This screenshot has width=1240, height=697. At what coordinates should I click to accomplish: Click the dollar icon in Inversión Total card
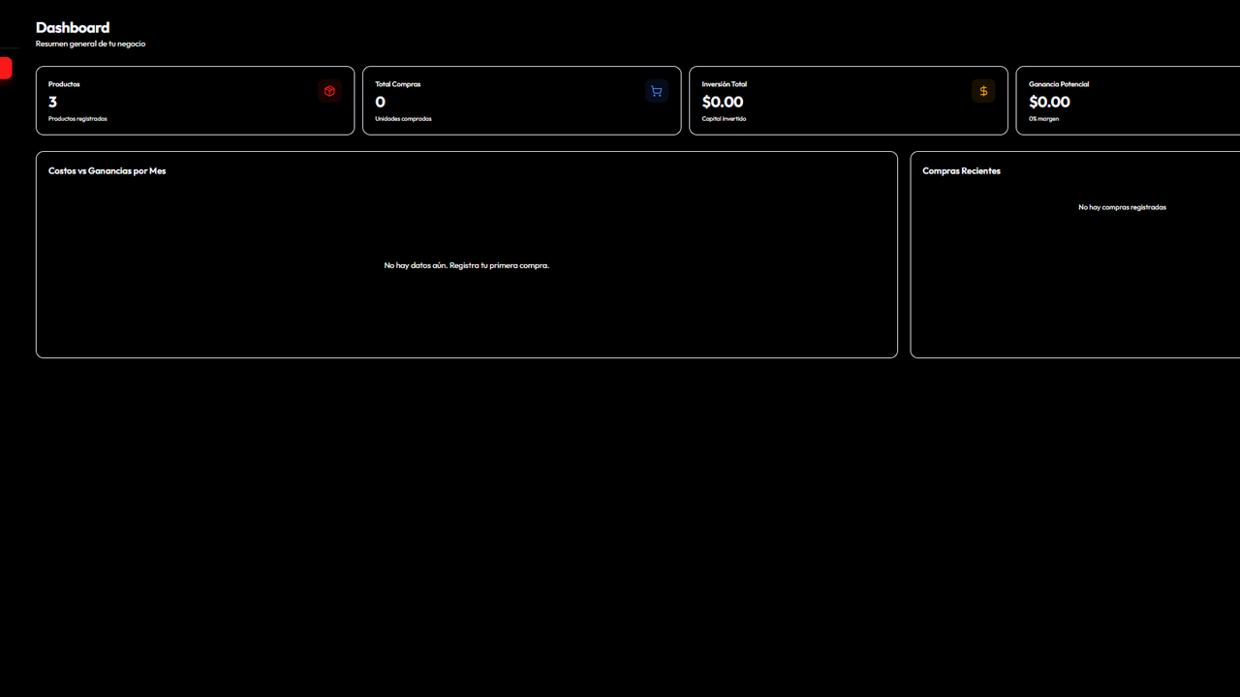983,91
